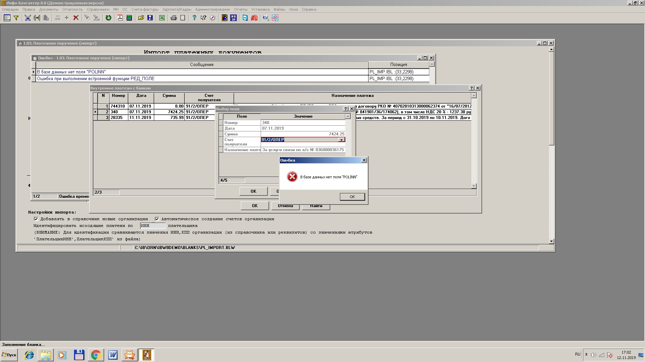Click the Назначение платежа column header
This screenshot has width=645, height=362.
click(x=352, y=98)
